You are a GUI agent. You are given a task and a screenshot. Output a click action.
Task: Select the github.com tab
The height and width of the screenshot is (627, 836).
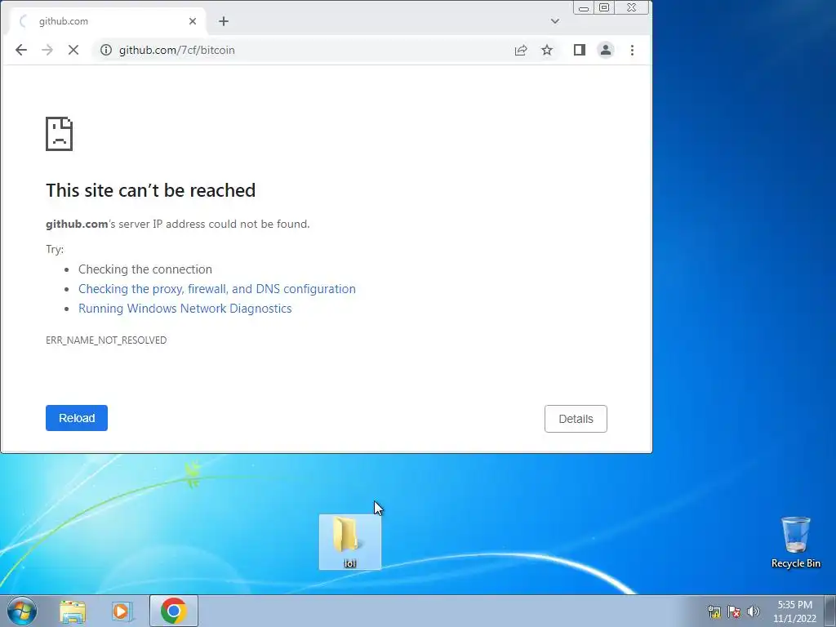point(107,21)
